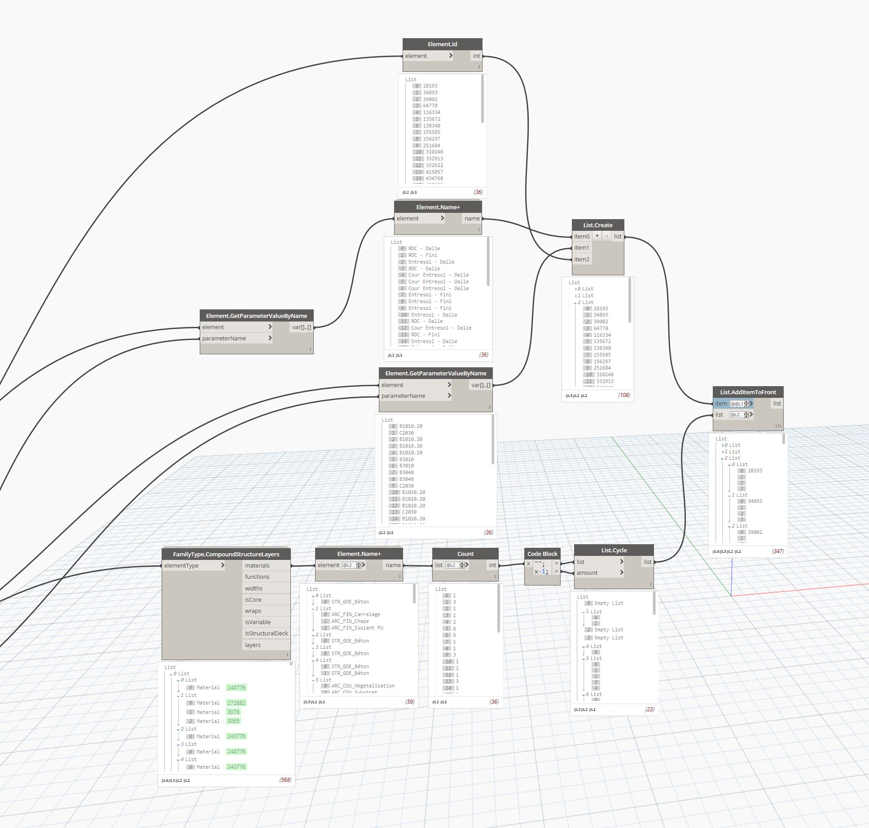Viewport: 869px width, 828px height.
Task: Increase the @@L1 level stepper on item port
Action: pyautogui.click(x=746, y=402)
